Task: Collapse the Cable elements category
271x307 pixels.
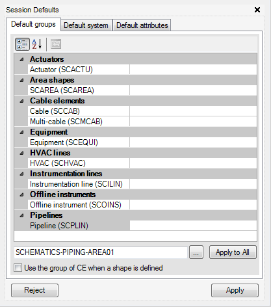Action: pos(21,101)
